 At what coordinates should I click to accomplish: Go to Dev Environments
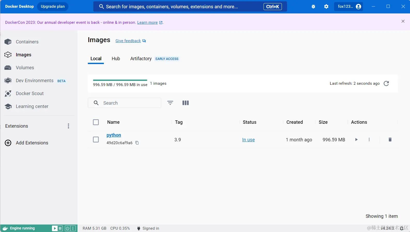pos(35,81)
